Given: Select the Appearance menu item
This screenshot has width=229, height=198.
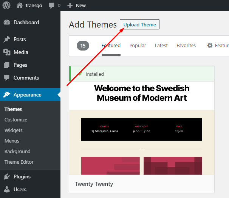Looking at the screenshot, I should [27, 95].
